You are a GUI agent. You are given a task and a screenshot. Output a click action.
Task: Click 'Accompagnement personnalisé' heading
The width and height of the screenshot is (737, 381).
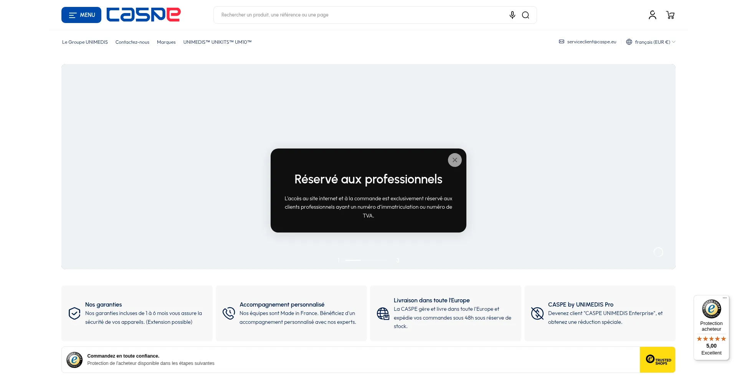pos(282,305)
